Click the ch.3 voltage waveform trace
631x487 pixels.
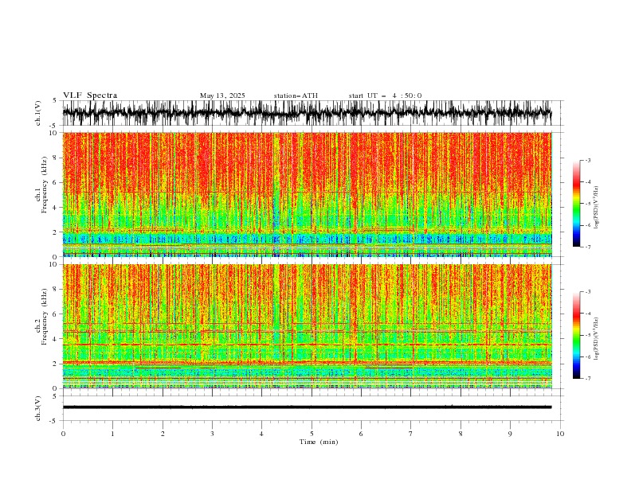click(x=307, y=407)
